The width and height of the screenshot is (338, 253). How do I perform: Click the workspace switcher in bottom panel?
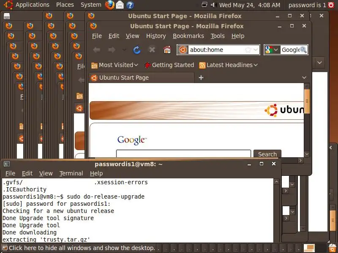pyautogui.click(x=309, y=248)
